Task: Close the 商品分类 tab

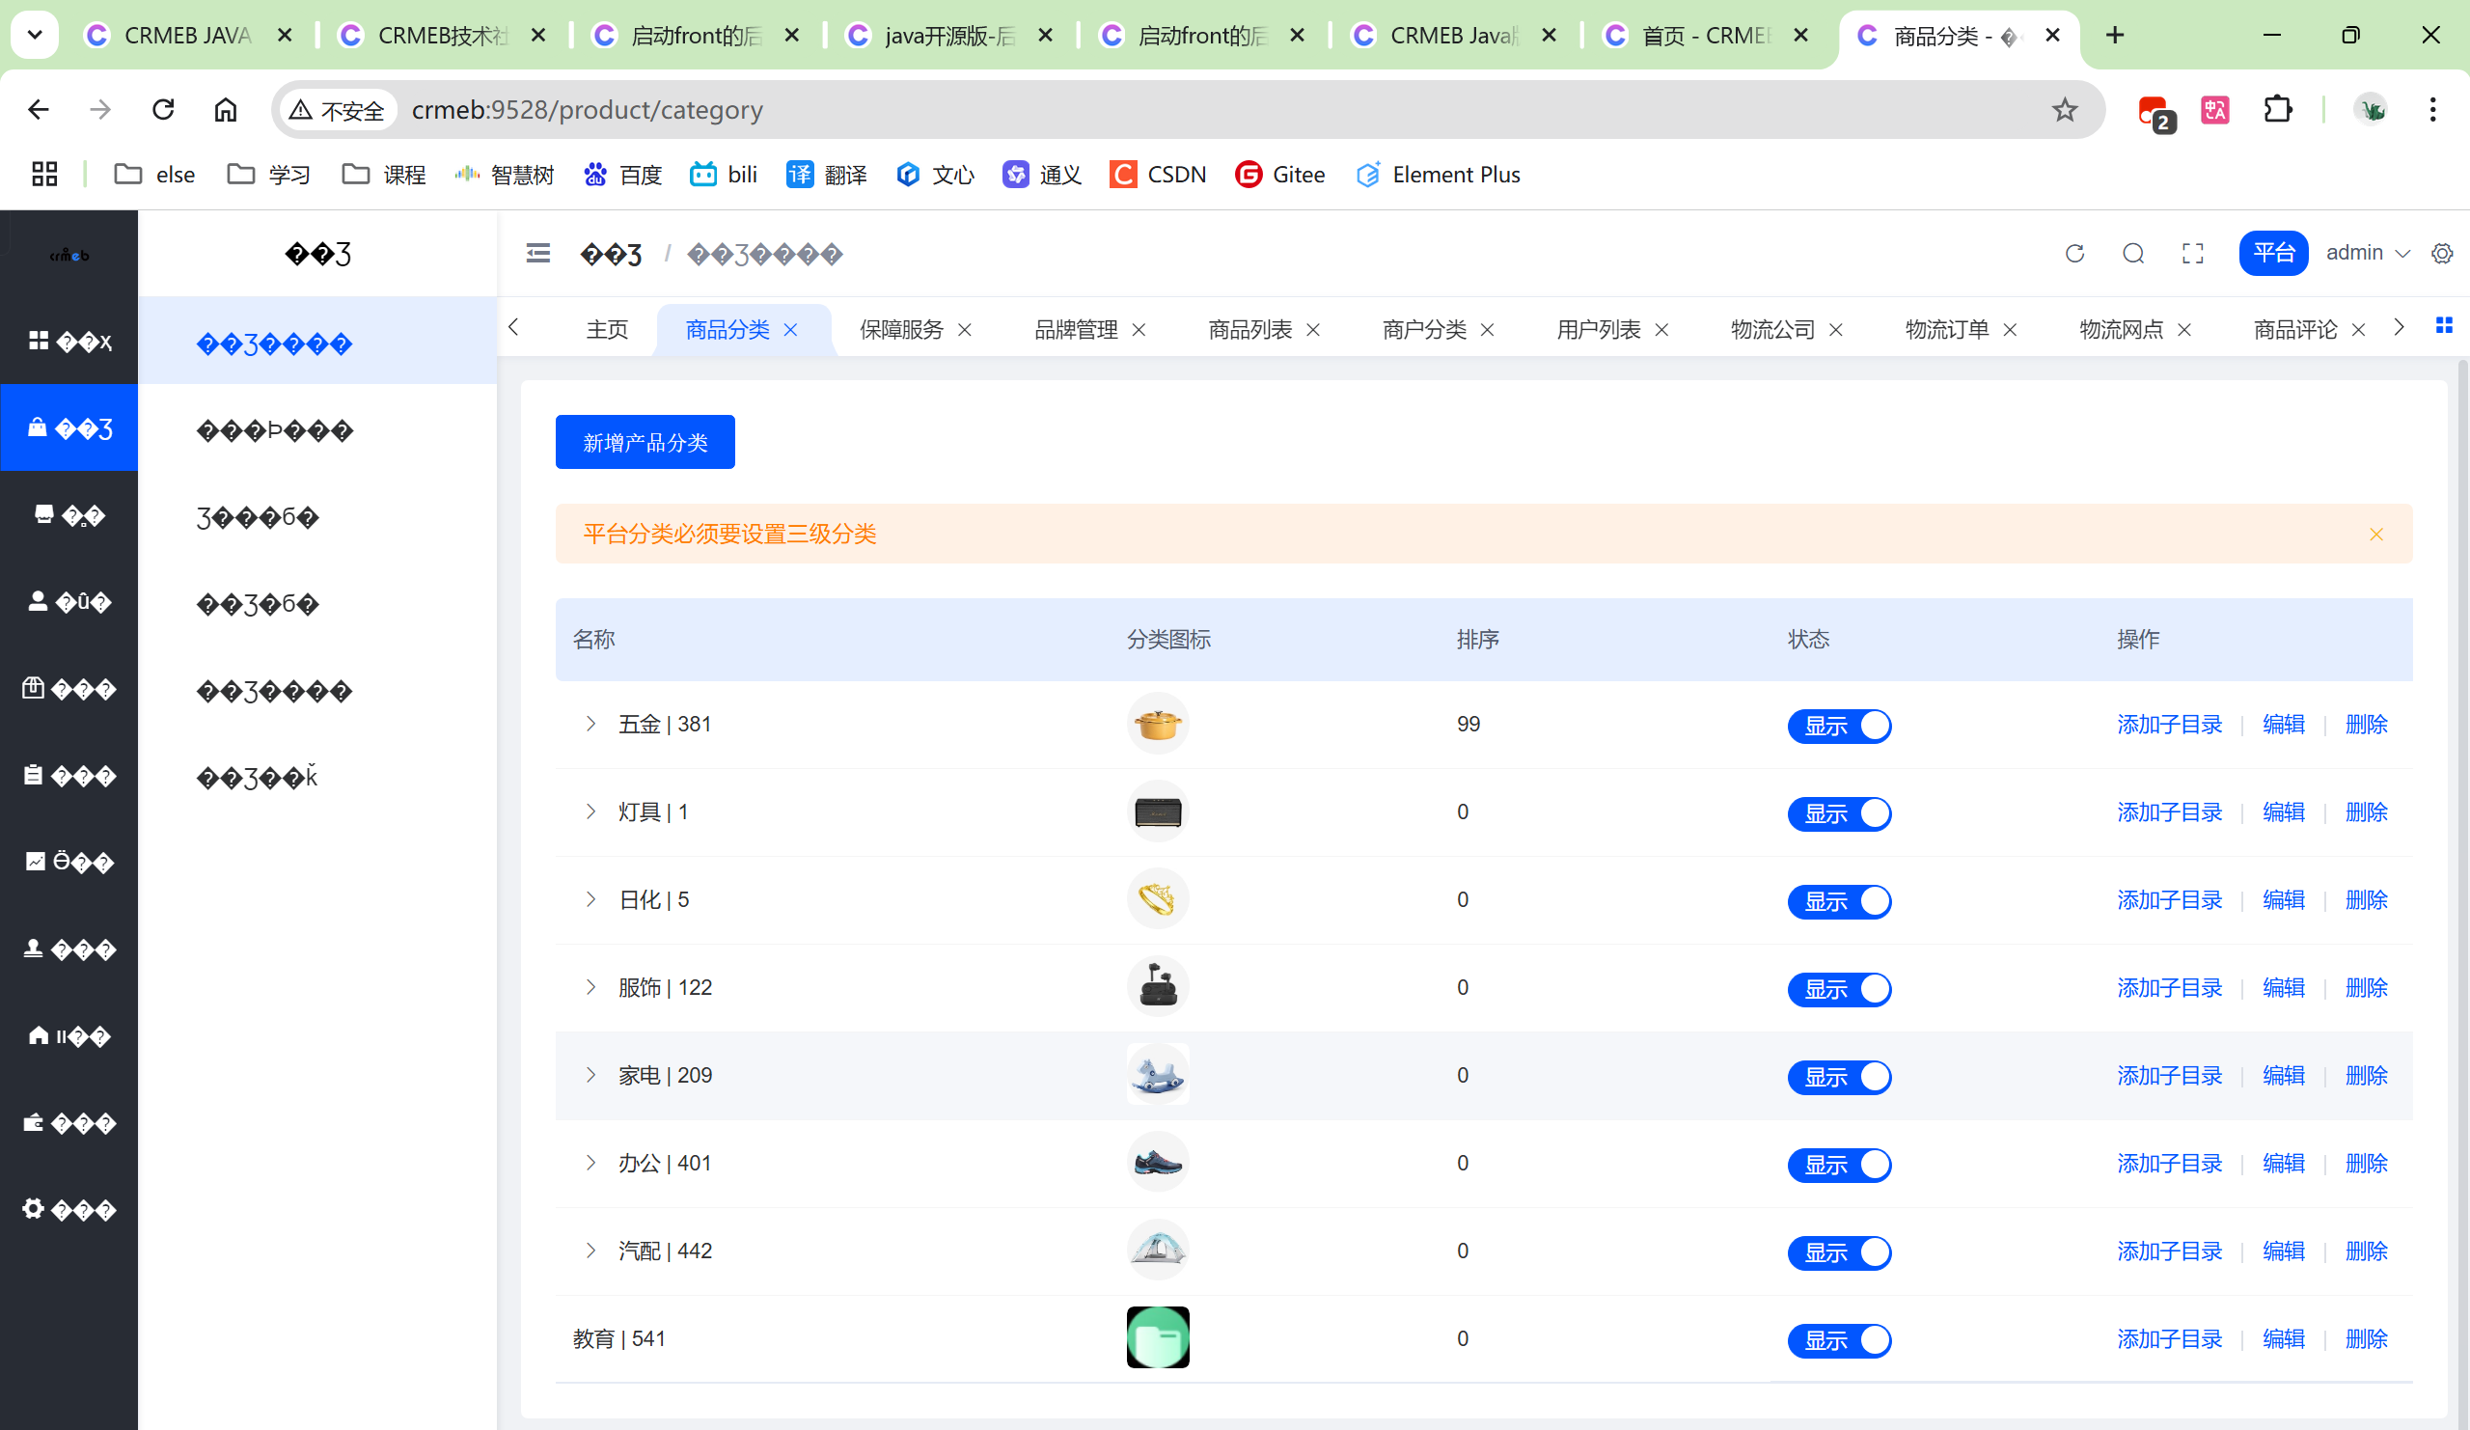Action: pyautogui.click(x=791, y=330)
